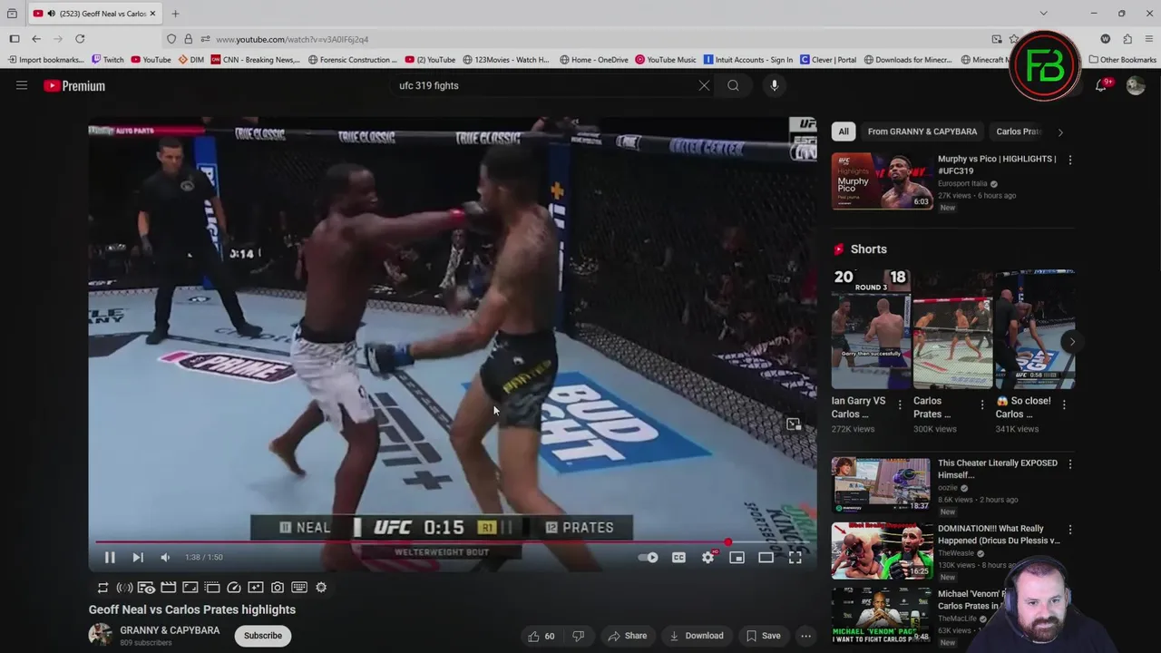Reload the page in browser toolbar
Image resolution: width=1161 pixels, height=653 pixels.
pos(80,39)
